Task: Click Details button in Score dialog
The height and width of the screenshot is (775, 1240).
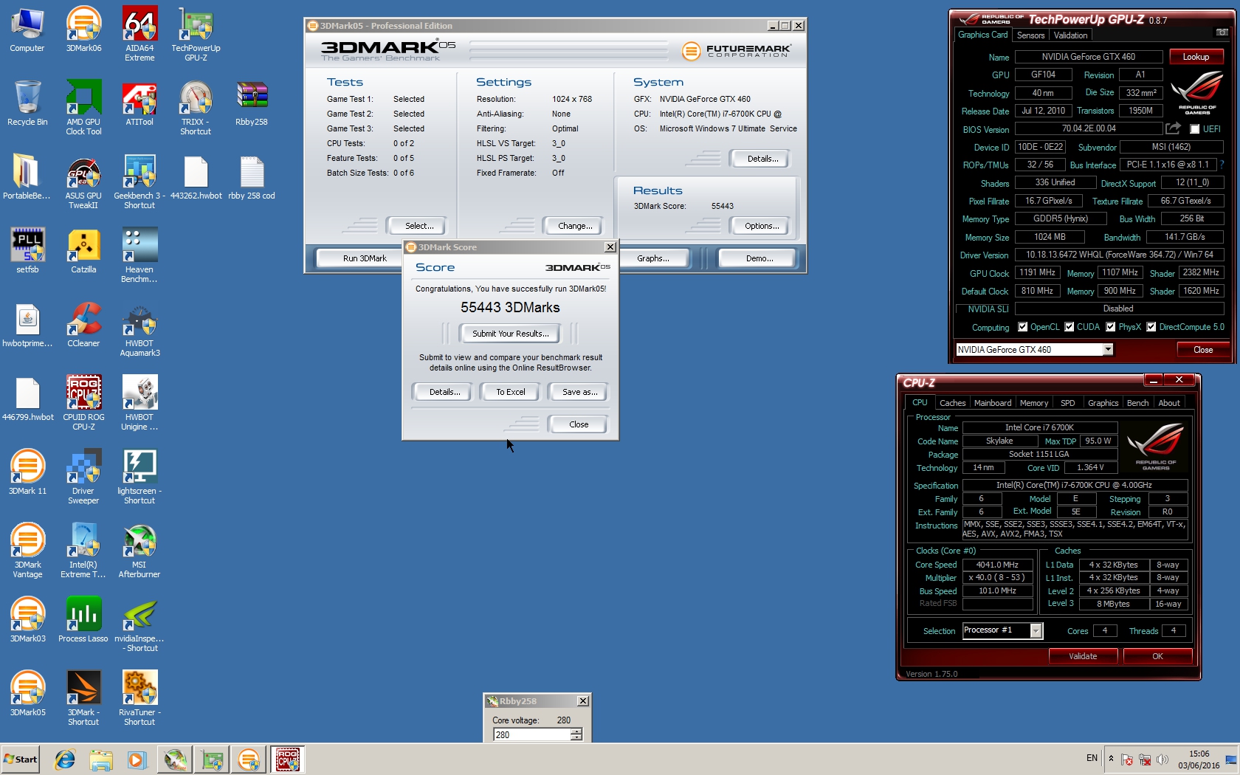Action: coord(444,392)
